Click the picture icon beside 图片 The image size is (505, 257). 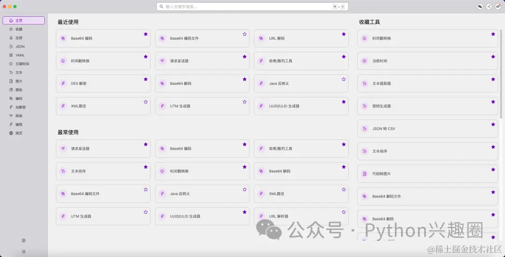pos(11,81)
